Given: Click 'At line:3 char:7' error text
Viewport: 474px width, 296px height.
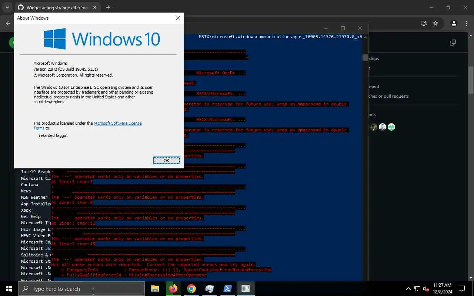Looking at the screenshot, I should tap(72, 182).
